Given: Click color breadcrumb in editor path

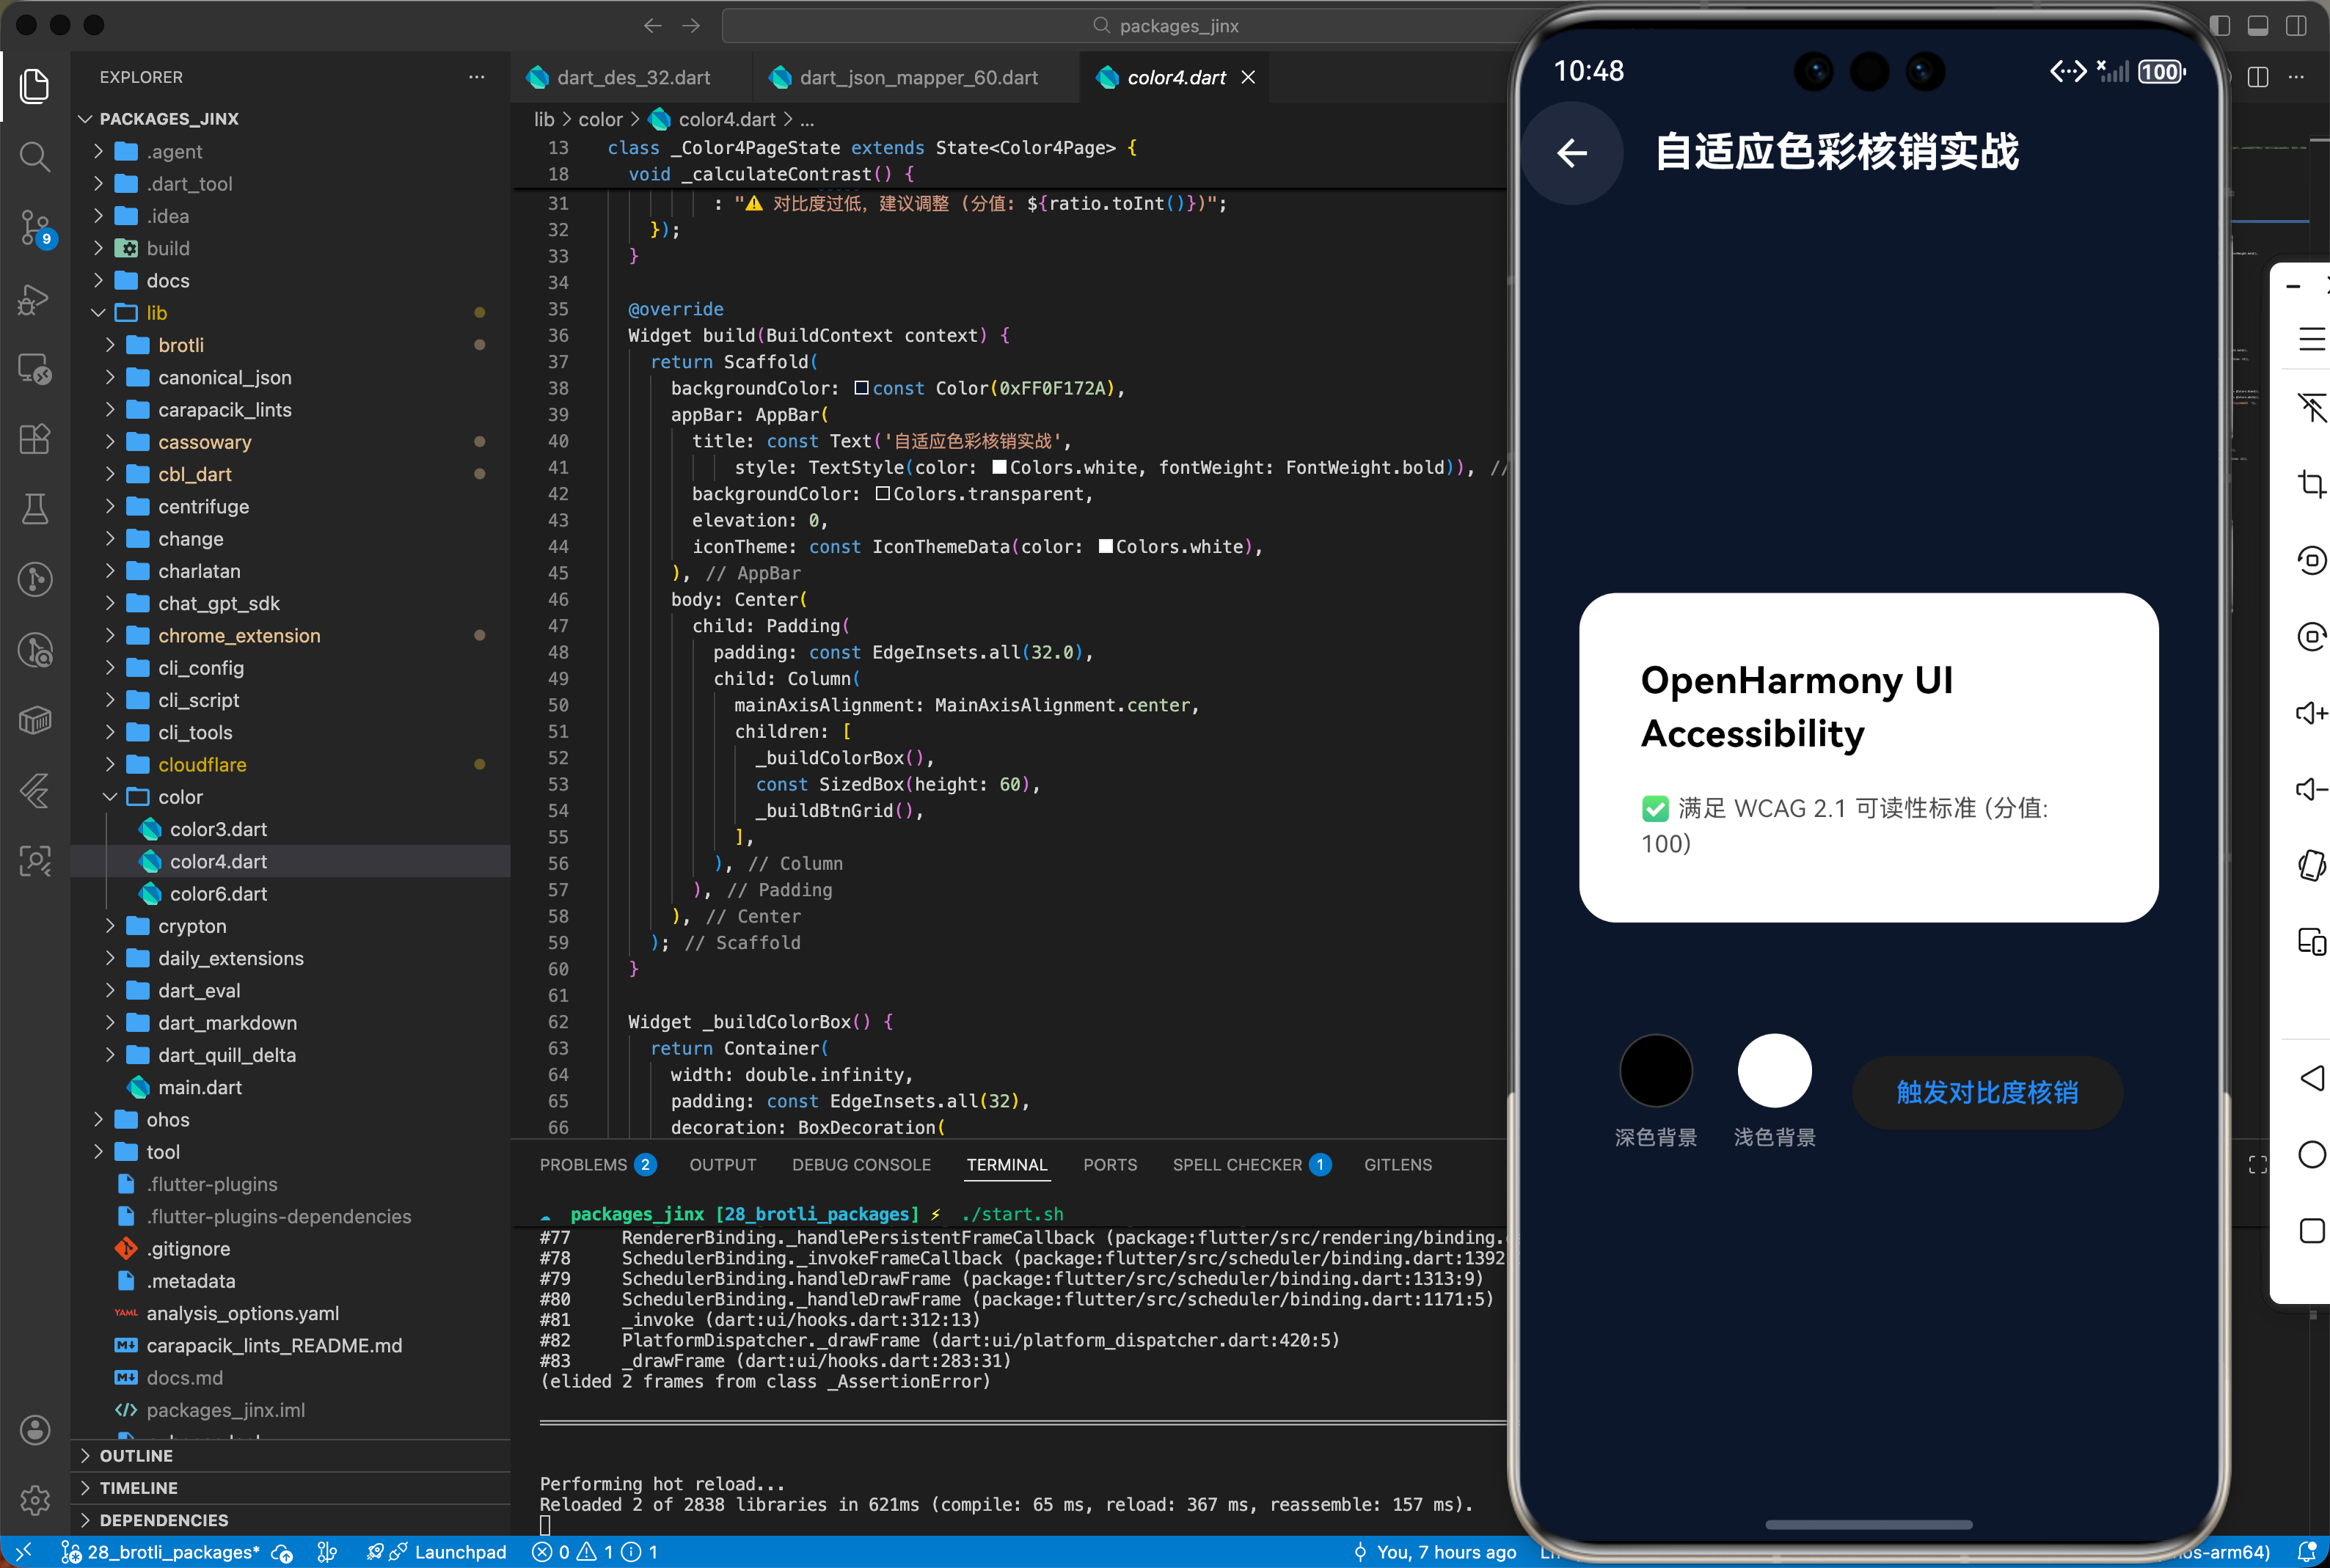Looking at the screenshot, I should [x=600, y=120].
